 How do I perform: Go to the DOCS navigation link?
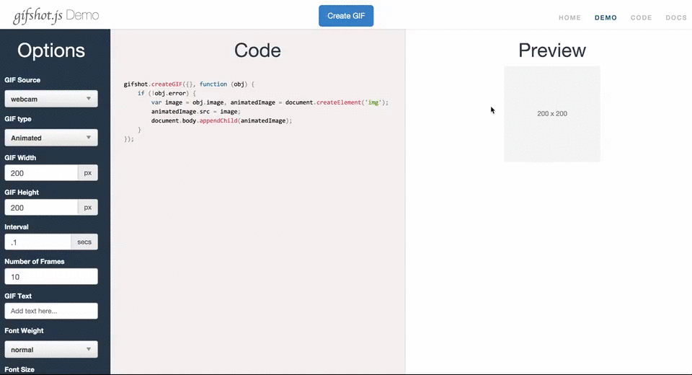pos(676,17)
